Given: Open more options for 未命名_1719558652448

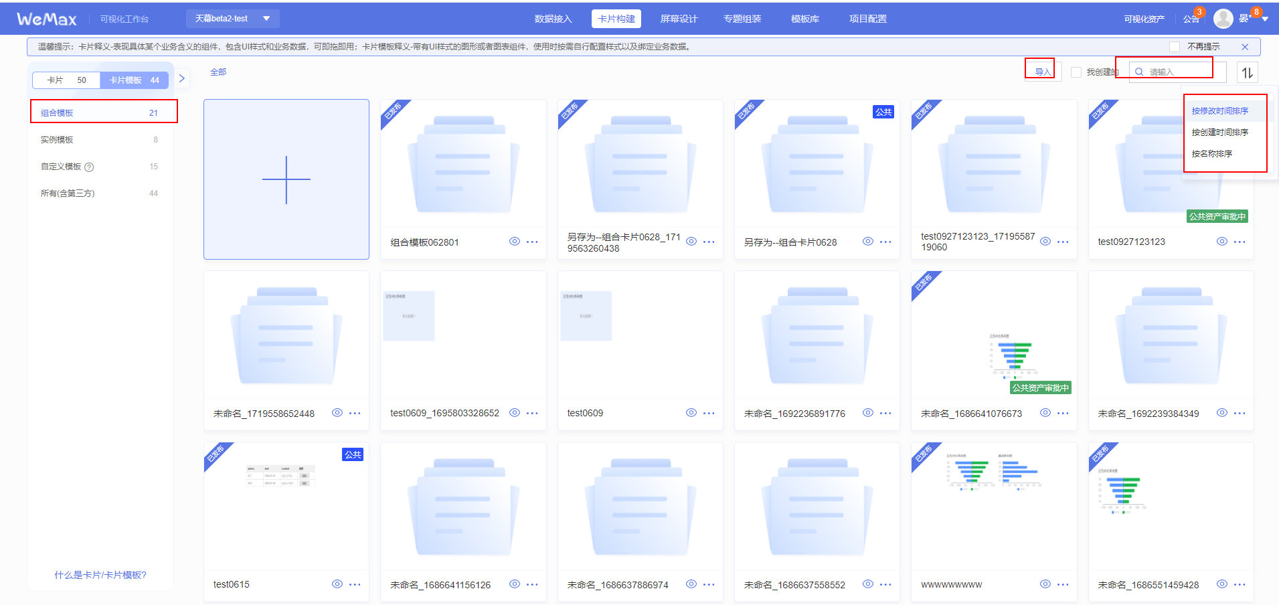Looking at the screenshot, I should pyautogui.click(x=355, y=414).
